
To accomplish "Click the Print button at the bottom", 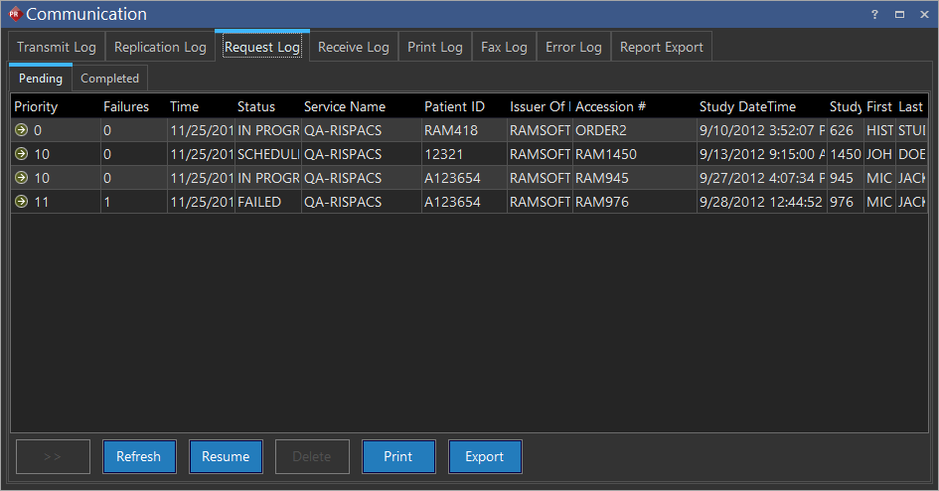I will (398, 457).
